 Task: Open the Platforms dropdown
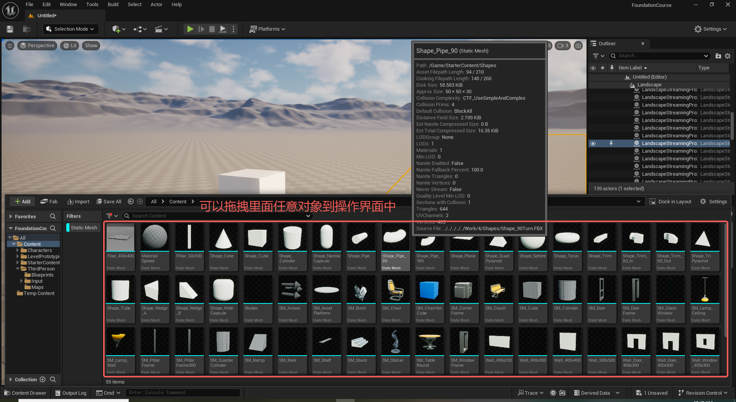tap(268, 29)
